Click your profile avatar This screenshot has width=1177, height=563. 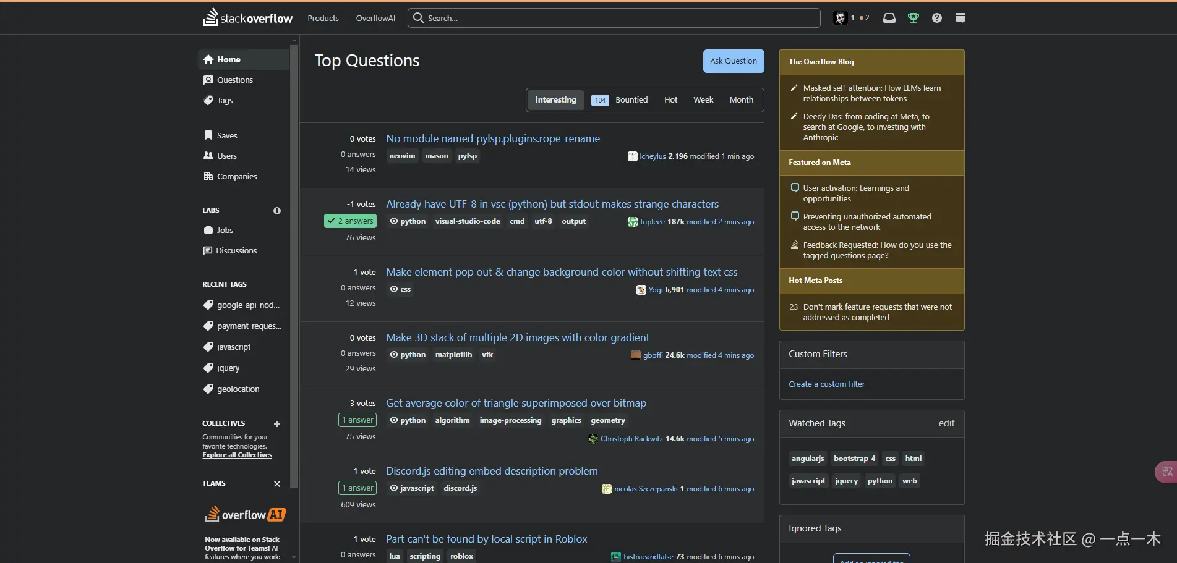840,18
